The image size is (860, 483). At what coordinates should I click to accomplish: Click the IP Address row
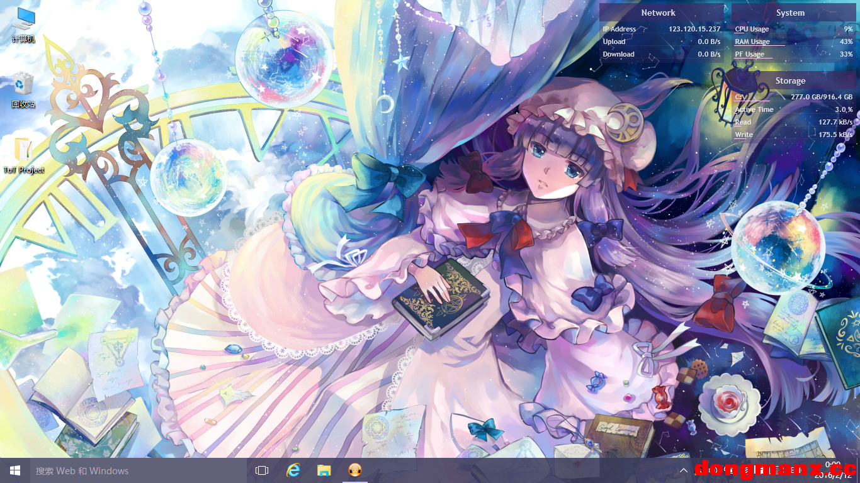coord(661,29)
